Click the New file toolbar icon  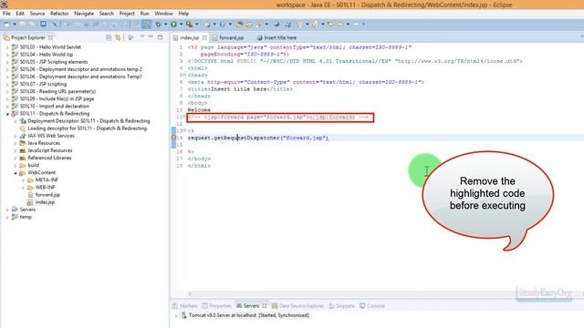[7, 25]
